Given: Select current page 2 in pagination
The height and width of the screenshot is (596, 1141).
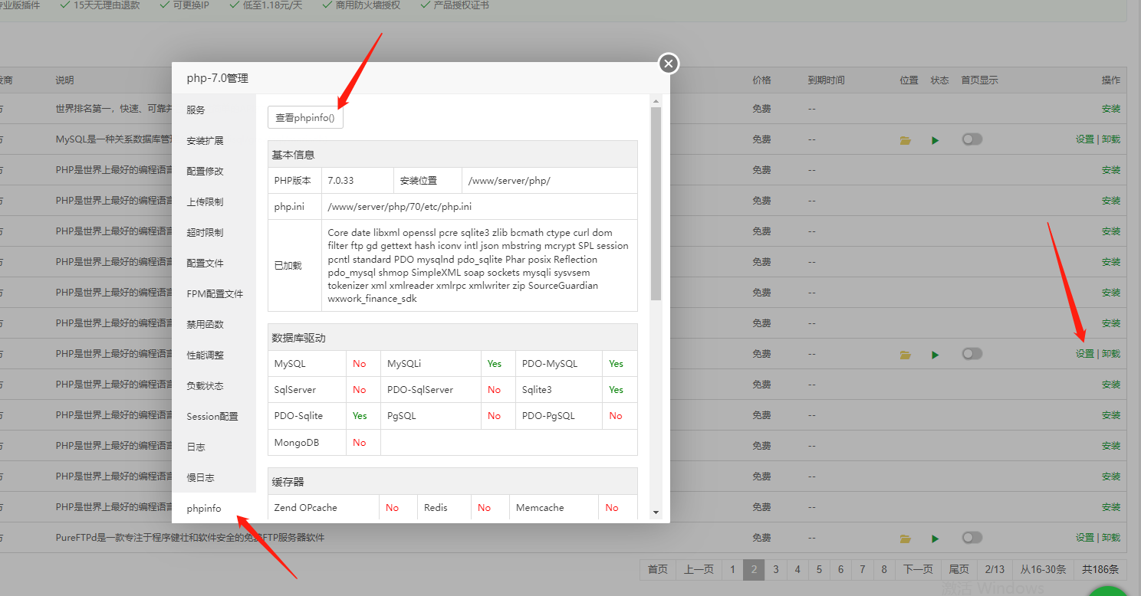Looking at the screenshot, I should point(754,569).
